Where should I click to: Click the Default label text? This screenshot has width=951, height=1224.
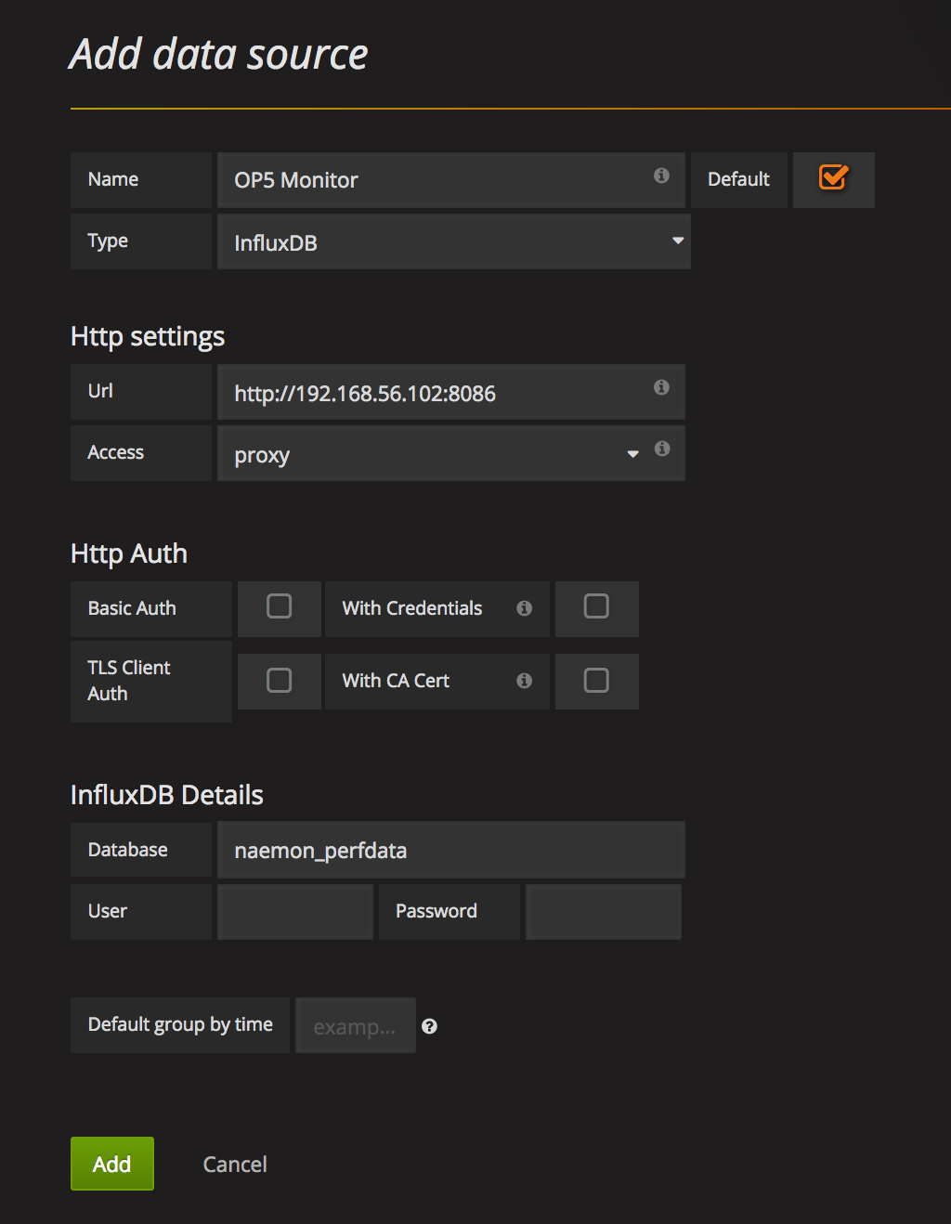738,179
